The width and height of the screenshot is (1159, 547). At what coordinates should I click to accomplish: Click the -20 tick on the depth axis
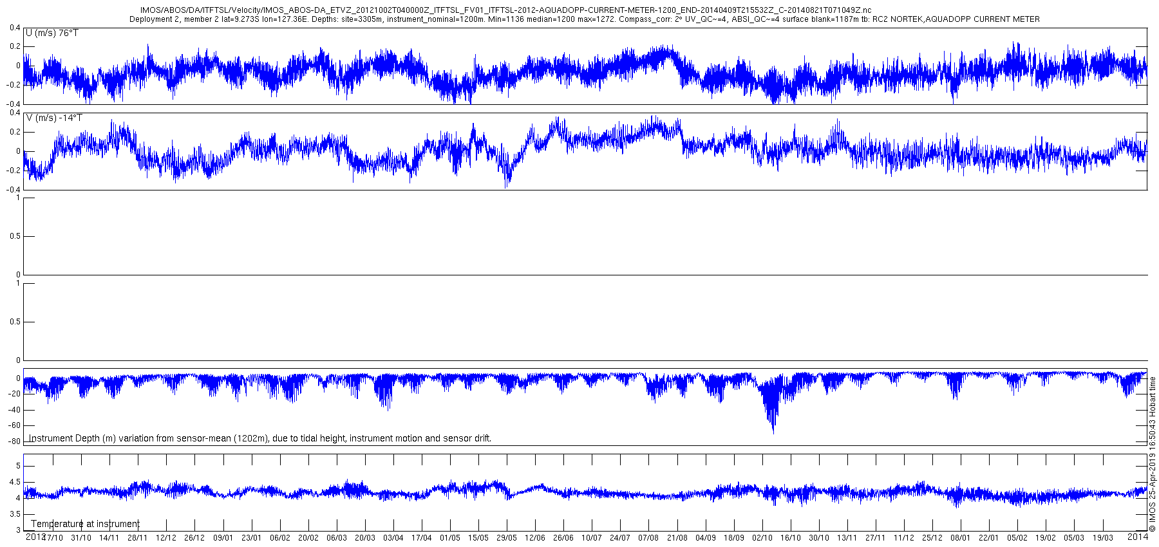click(15, 394)
